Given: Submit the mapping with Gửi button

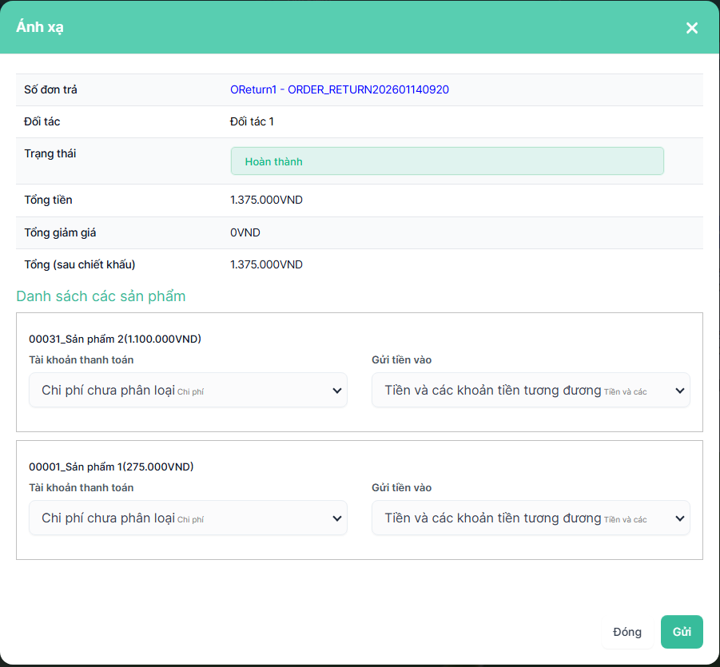Looking at the screenshot, I should click(x=681, y=632).
